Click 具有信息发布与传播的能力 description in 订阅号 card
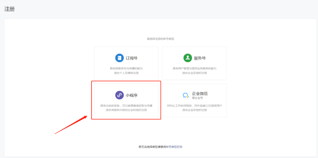The width and height of the screenshot is (318, 158). [126, 68]
